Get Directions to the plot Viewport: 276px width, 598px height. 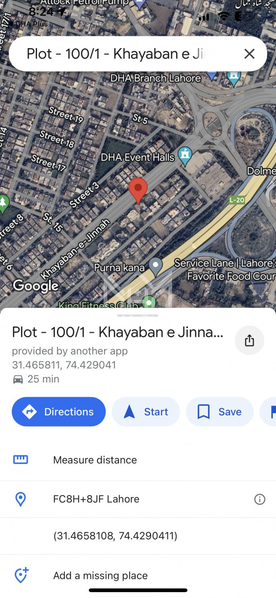pyautogui.click(x=59, y=411)
